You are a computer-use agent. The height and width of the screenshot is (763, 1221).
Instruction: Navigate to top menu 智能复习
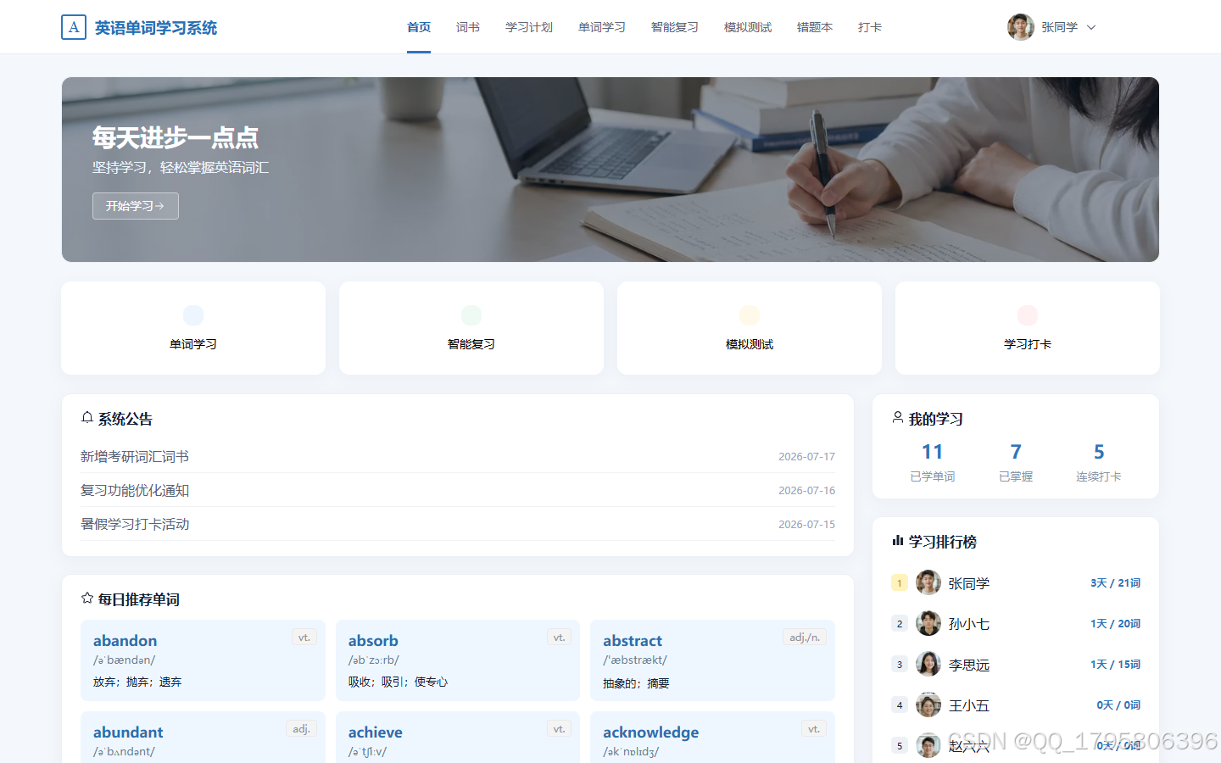point(675,27)
